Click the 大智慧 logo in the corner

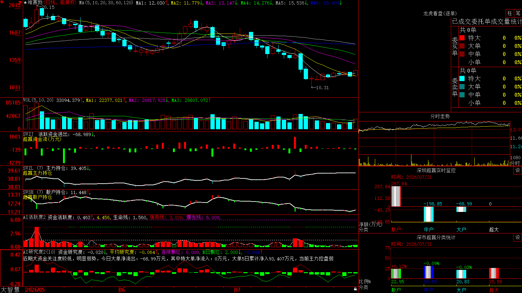[10, 289]
